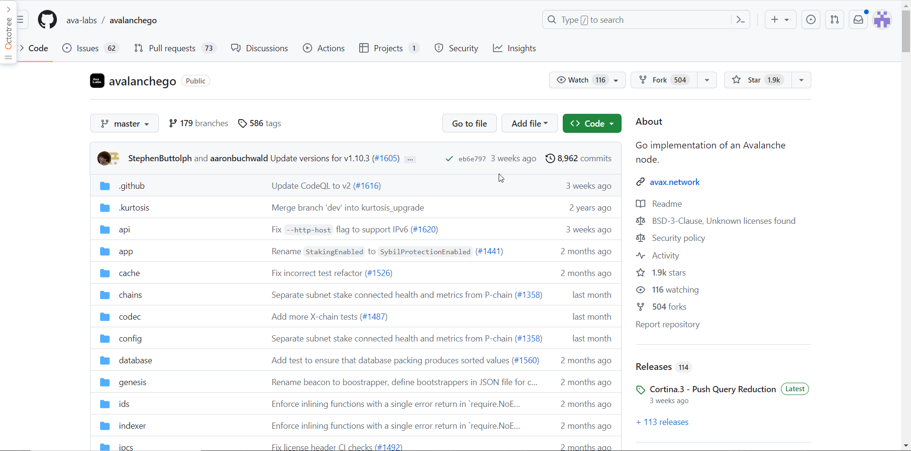This screenshot has width=911, height=451.
Task: Open the notifications inbox icon
Action: 858,20
